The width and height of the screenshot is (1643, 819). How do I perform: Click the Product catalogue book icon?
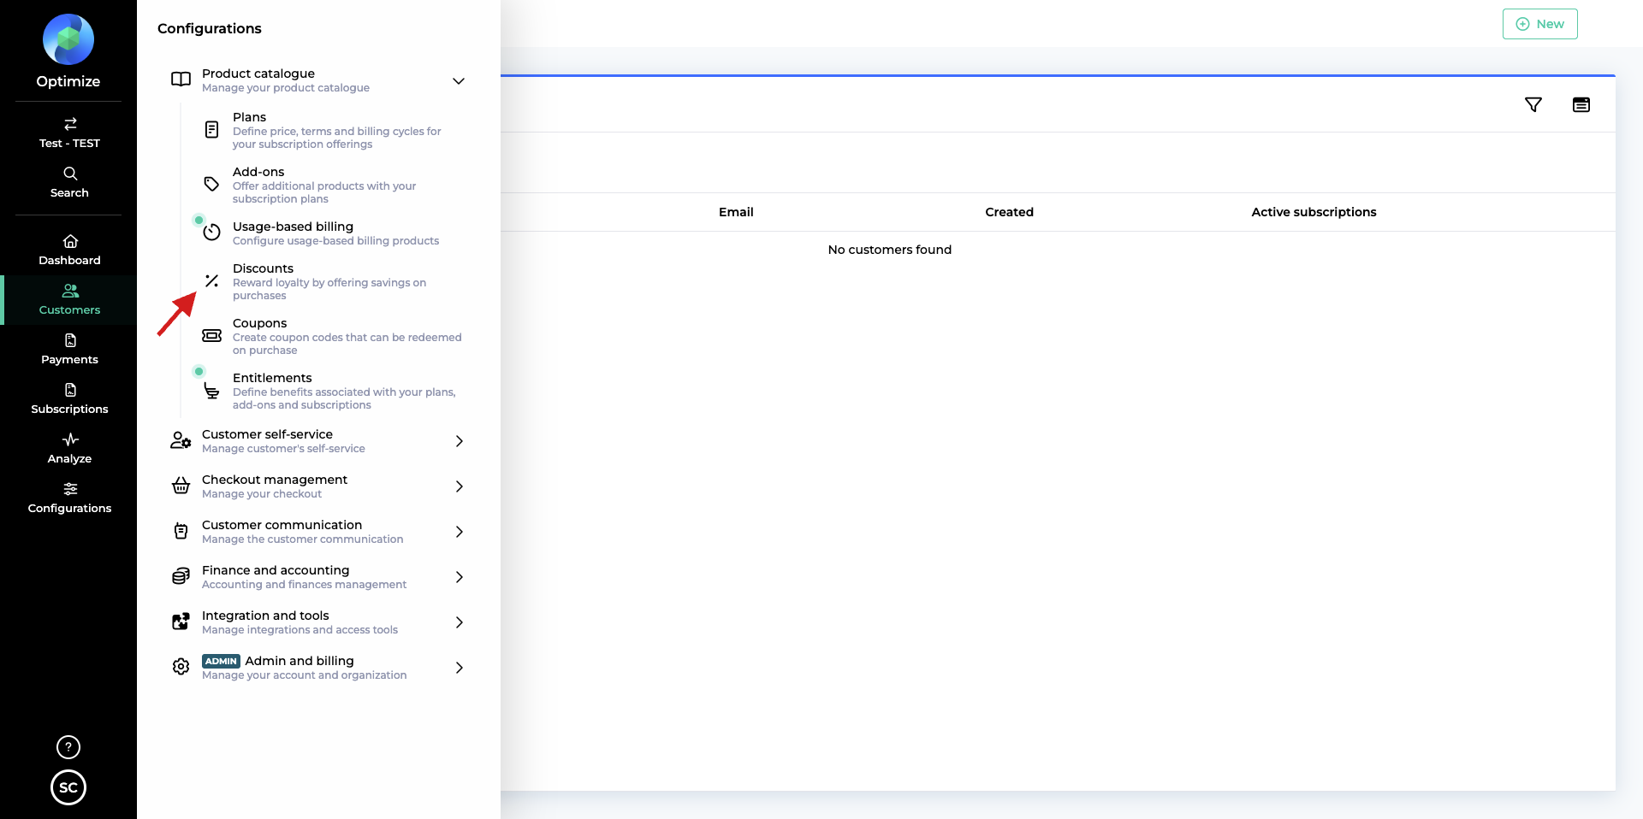pyautogui.click(x=181, y=80)
